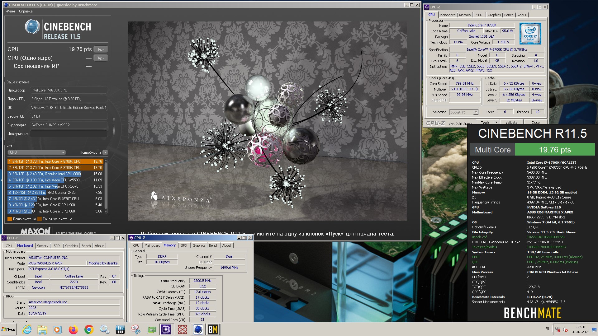The height and width of the screenshot is (336, 598).
Task: Click the Информация input field
Action: (69, 134)
